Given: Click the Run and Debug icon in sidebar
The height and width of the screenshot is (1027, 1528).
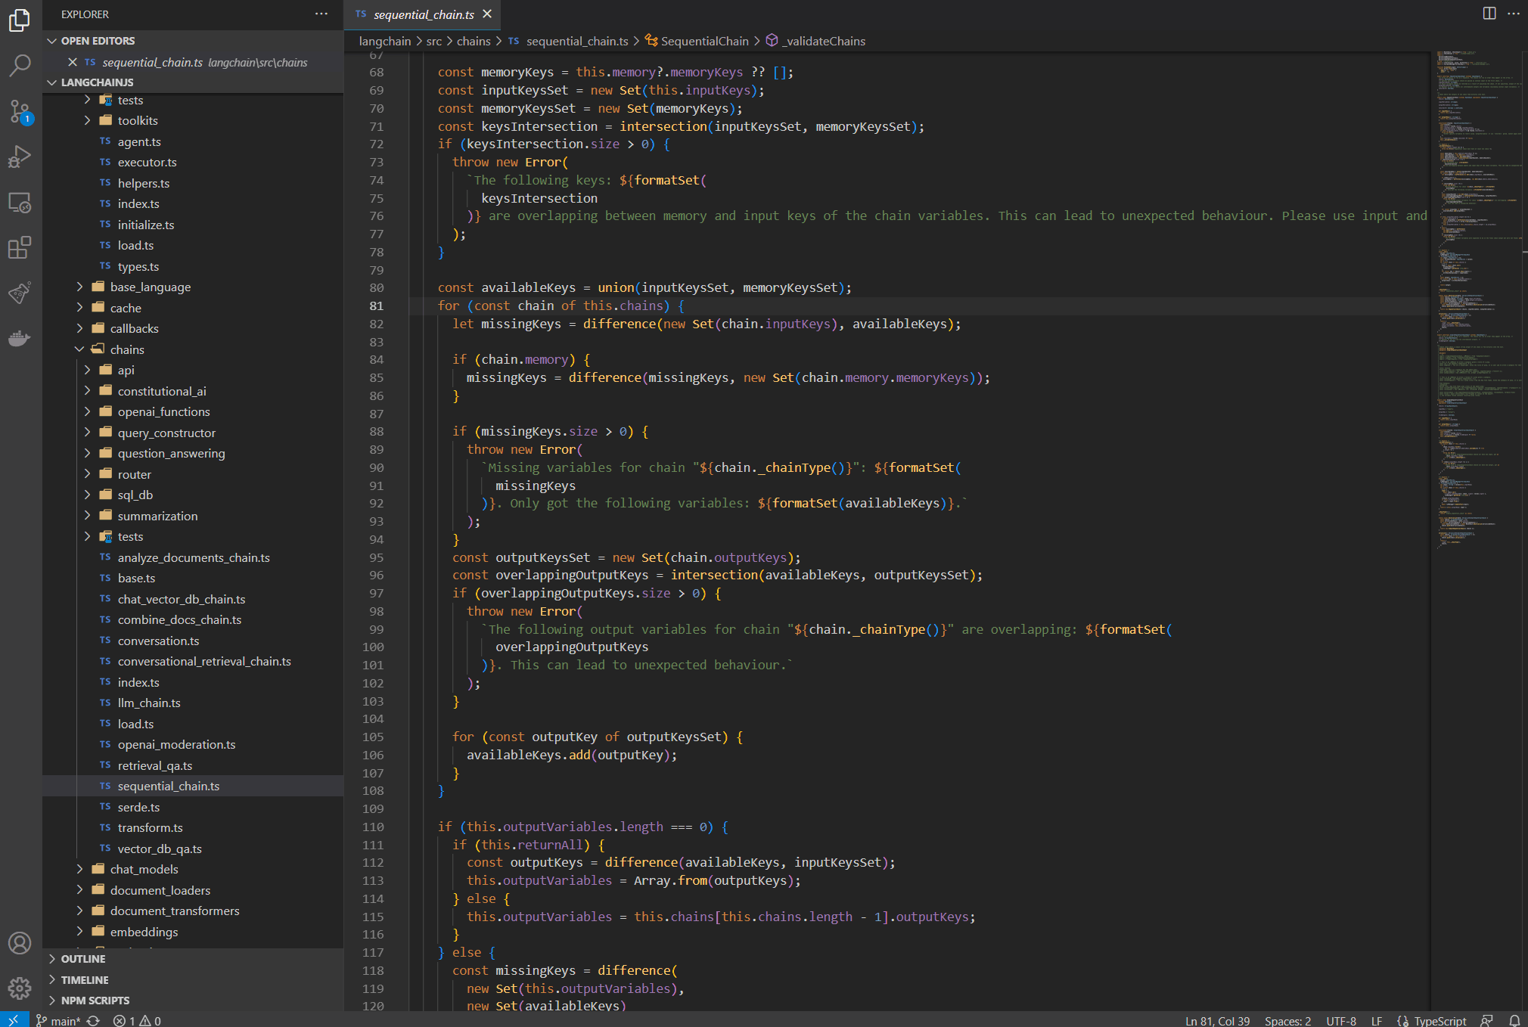Looking at the screenshot, I should tap(23, 157).
